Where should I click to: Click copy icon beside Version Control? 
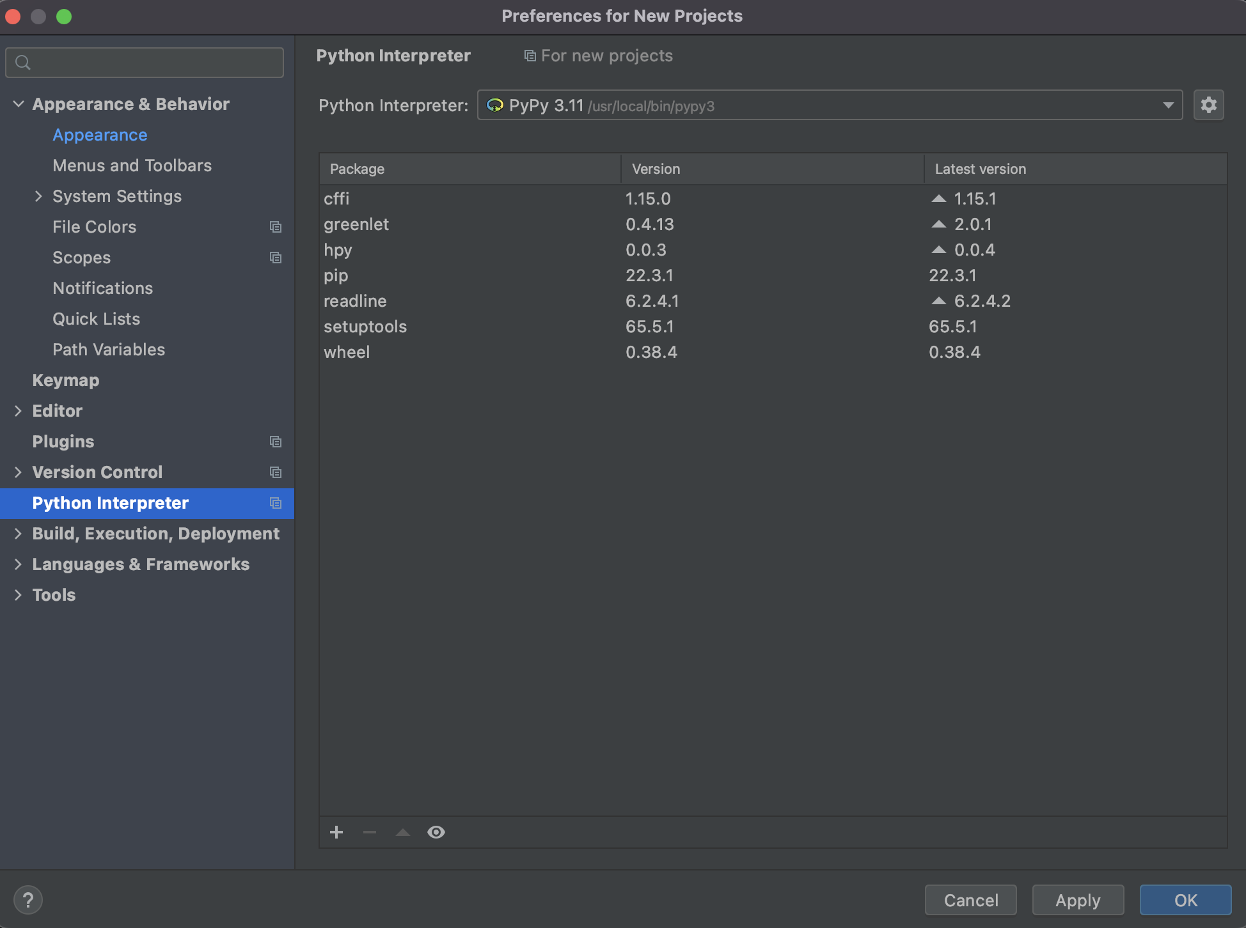pyautogui.click(x=276, y=472)
